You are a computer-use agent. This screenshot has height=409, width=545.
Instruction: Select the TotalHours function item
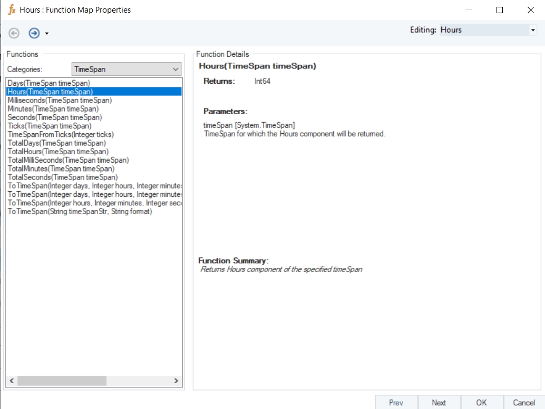[58, 152]
